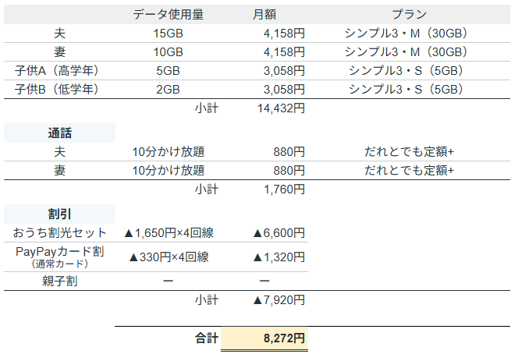Click the ▲7,920円 discount subtotal
Viewport: 518px width, 354px height.
[279, 300]
